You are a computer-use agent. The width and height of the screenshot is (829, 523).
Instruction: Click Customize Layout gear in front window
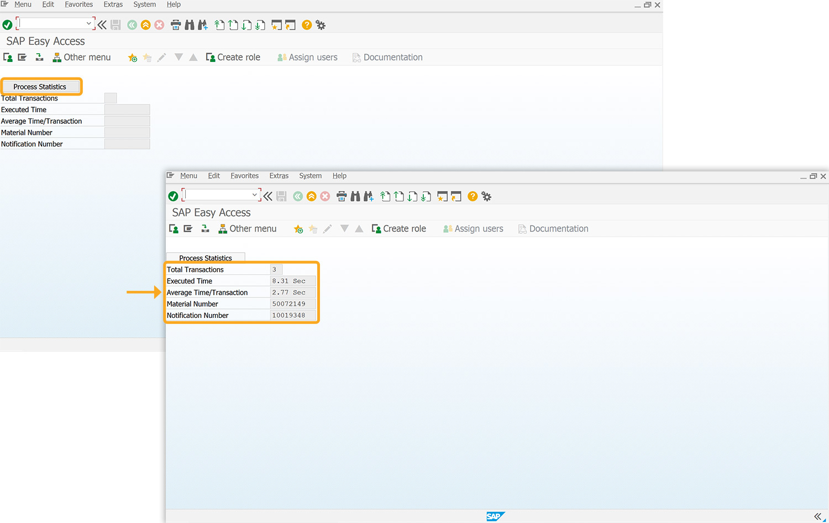[x=486, y=196]
